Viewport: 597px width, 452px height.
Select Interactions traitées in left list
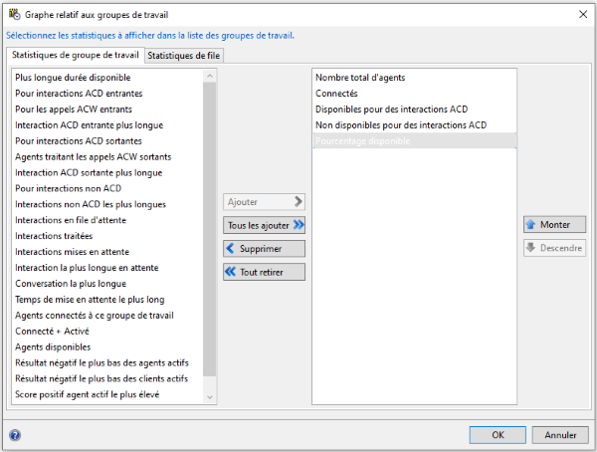54,236
